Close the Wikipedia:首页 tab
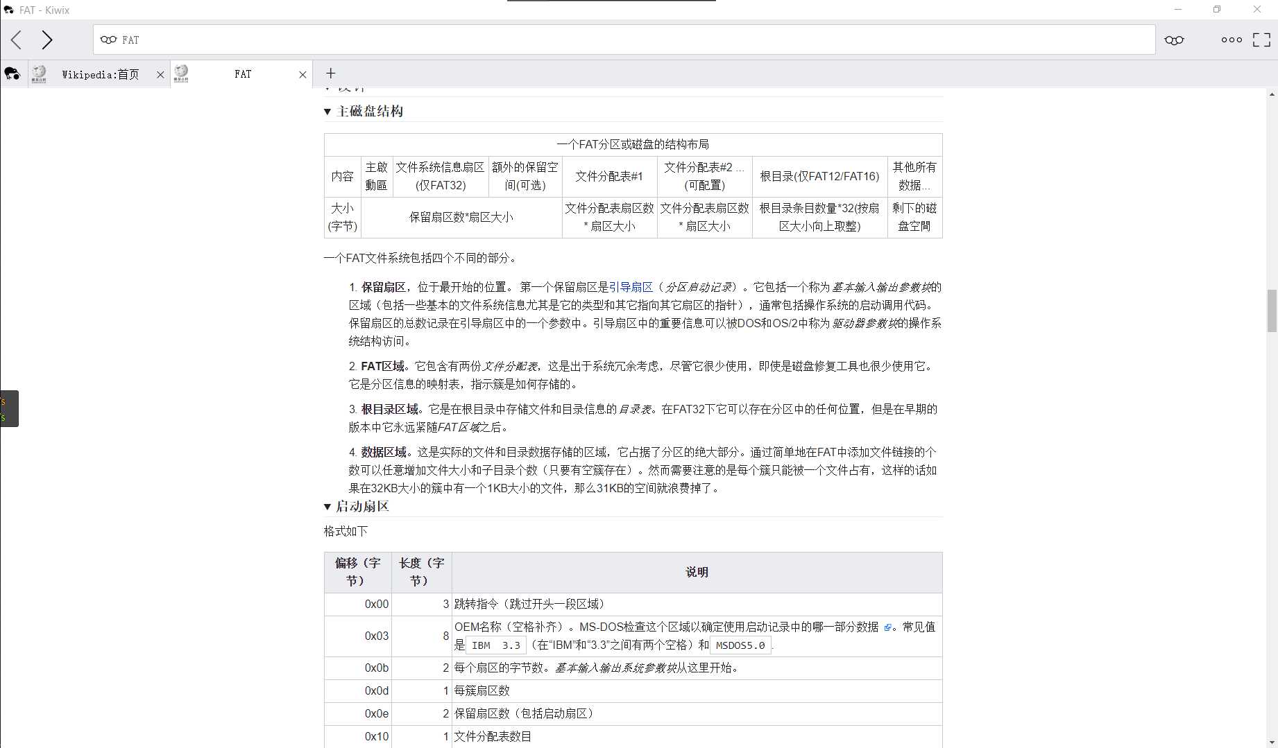Image resolution: width=1278 pixels, height=748 pixels. tap(160, 74)
